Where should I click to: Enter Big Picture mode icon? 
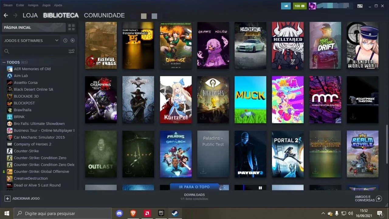(360, 6)
